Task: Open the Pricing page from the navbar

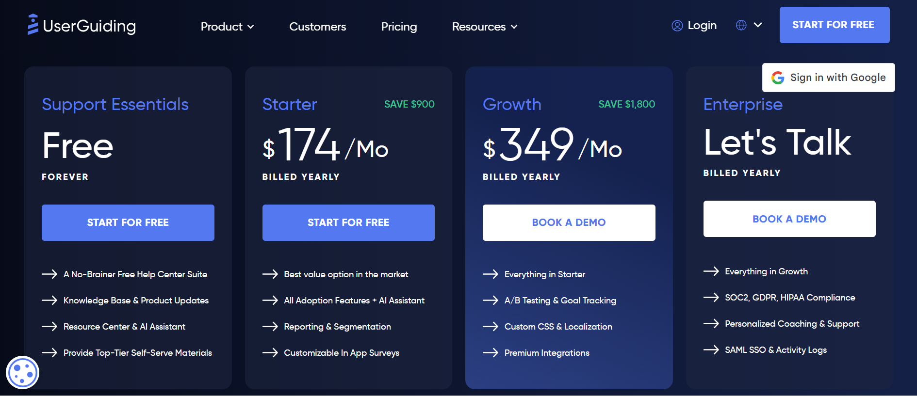Action: click(x=399, y=27)
